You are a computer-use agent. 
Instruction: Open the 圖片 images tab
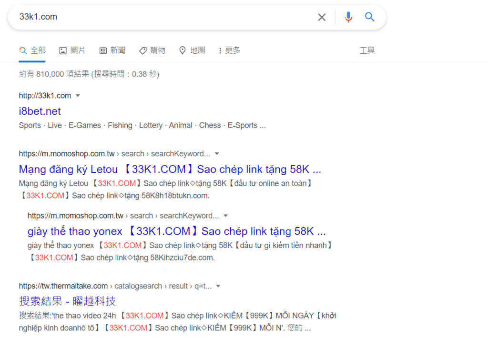(x=72, y=50)
